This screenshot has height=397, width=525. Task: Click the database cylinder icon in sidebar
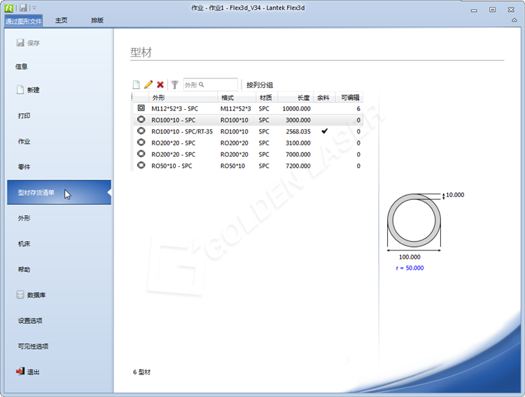(x=20, y=295)
